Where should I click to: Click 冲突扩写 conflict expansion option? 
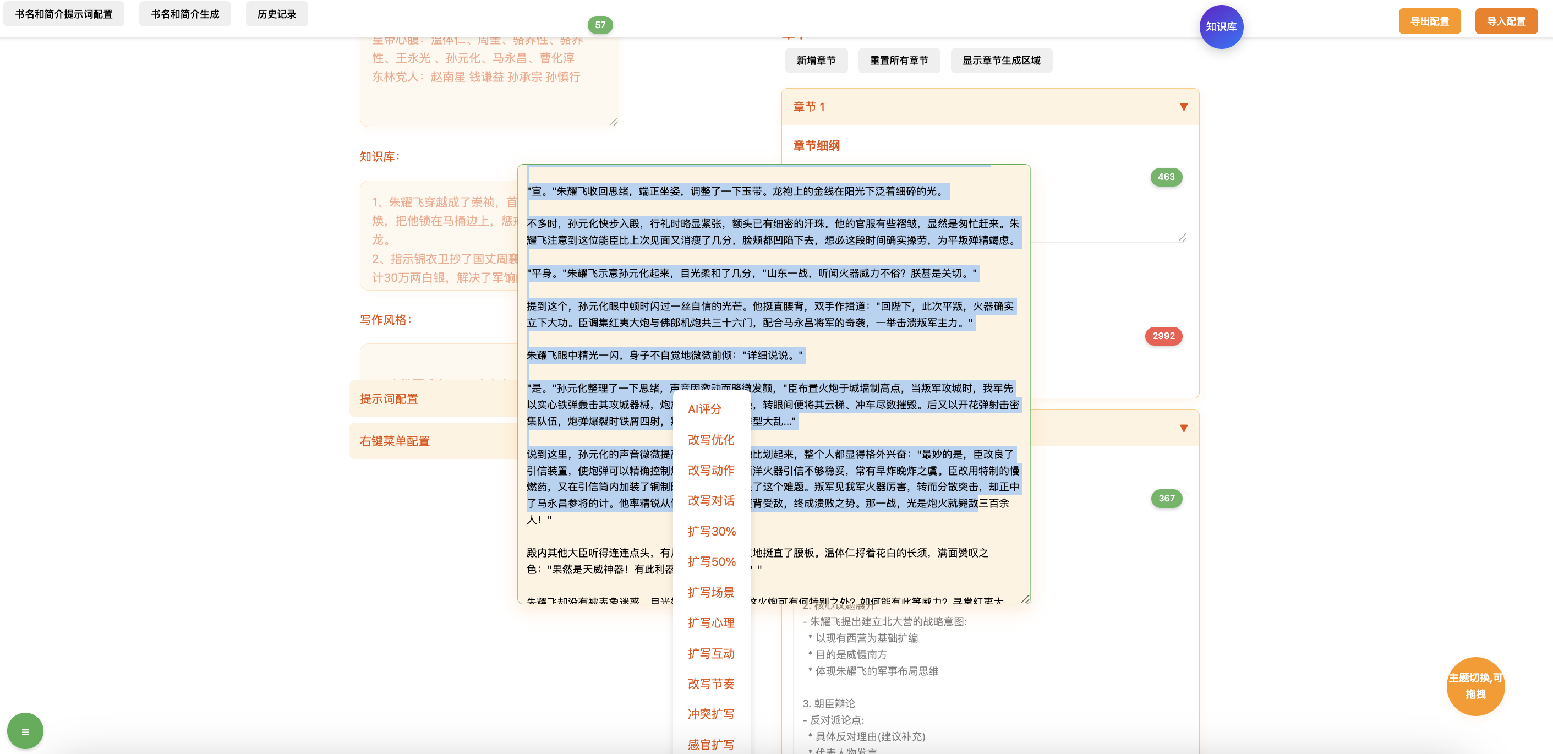click(x=711, y=714)
